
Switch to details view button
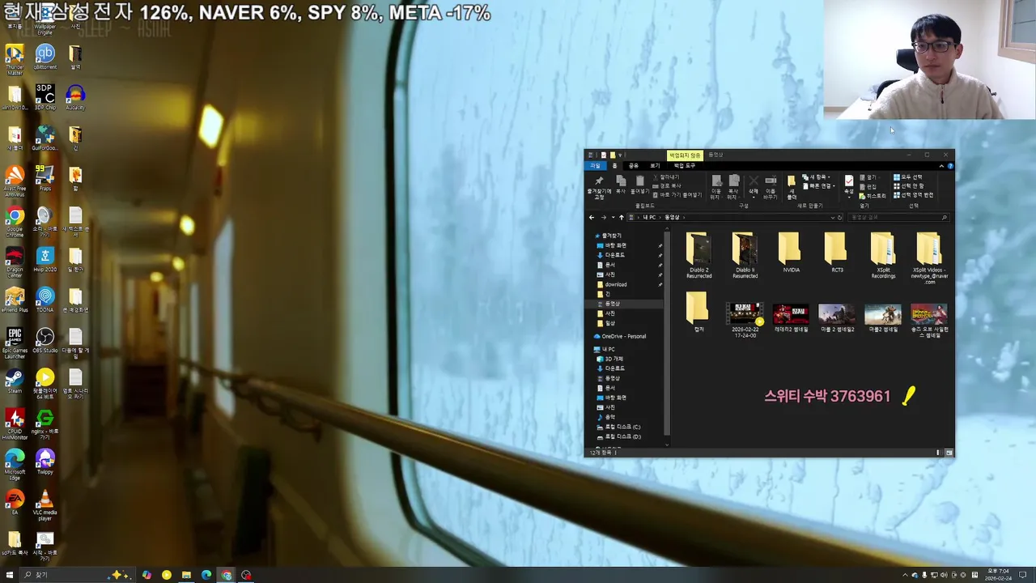[x=939, y=453]
